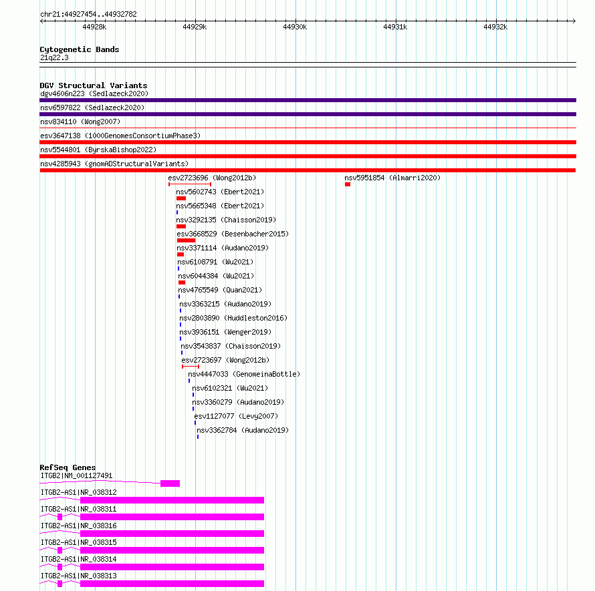Open esv1127077 (Levy2007) variant label
The image size is (595, 591).
(x=236, y=416)
